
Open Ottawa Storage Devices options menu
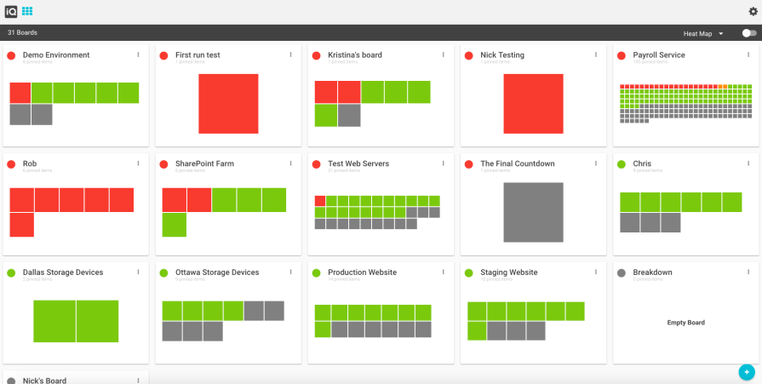[290, 272]
